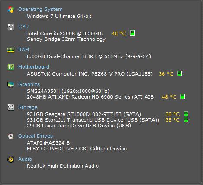Click the Audio speaker icon
Viewport: 203px width, 185px height.
click(11, 159)
